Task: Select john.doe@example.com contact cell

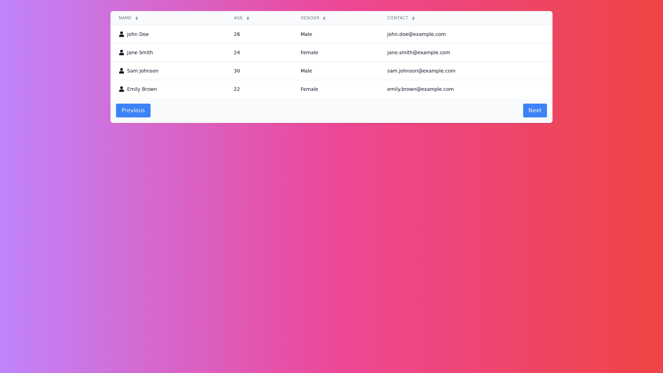Action: tap(416, 34)
